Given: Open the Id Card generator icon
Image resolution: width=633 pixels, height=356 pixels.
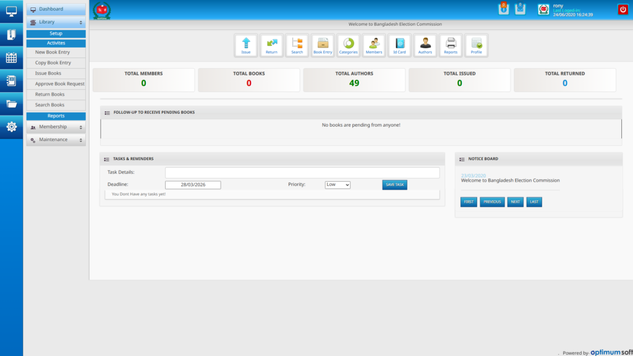Looking at the screenshot, I should pyautogui.click(x=399, y=44).
